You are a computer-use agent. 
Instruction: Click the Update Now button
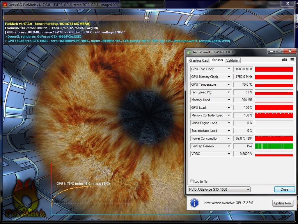(x=283, y=203)
